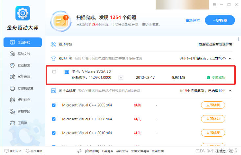Click the 系统修复 wrench icon

click(12, 77)
